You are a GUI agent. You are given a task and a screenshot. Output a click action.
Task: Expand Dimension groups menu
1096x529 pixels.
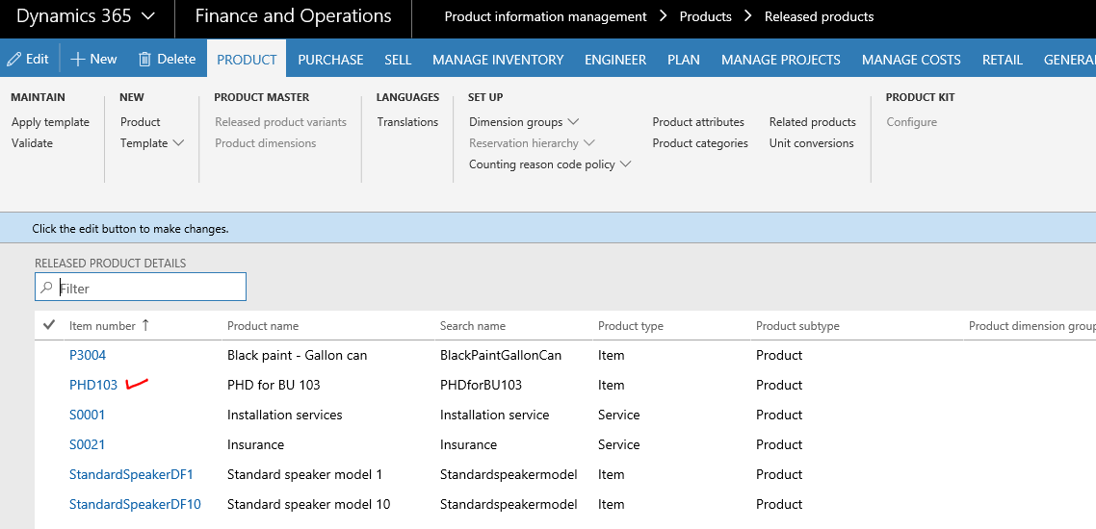tap(524, 122)
